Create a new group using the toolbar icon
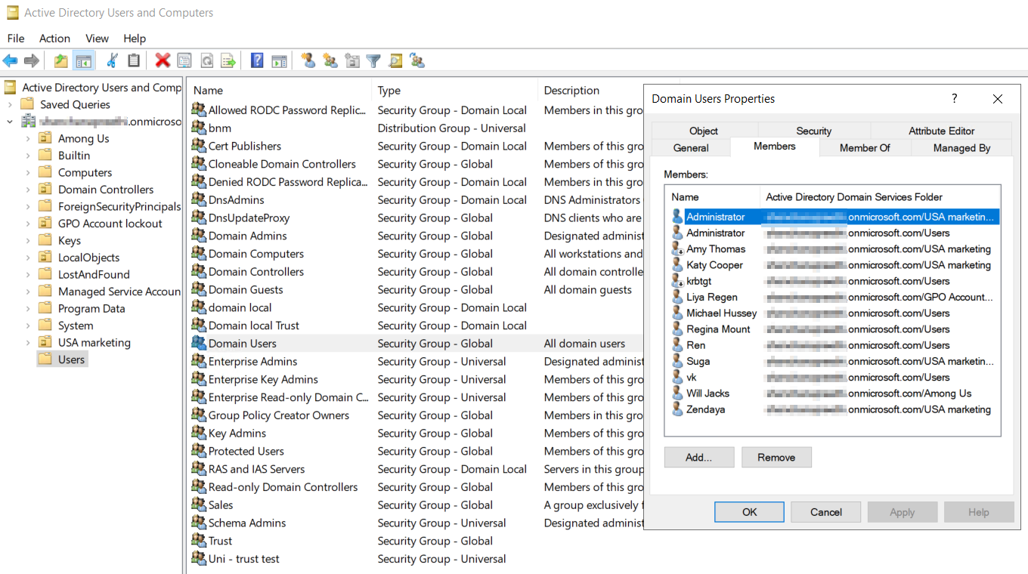This screenshot has height=574, width=1028. [x=330, y=60]
